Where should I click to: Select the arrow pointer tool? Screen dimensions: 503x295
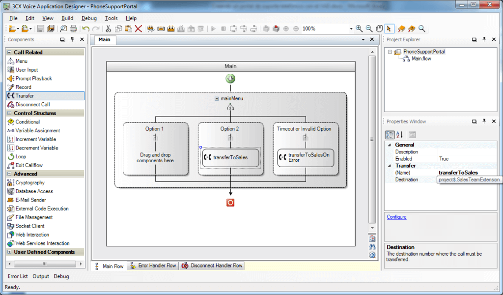(389, 29)
